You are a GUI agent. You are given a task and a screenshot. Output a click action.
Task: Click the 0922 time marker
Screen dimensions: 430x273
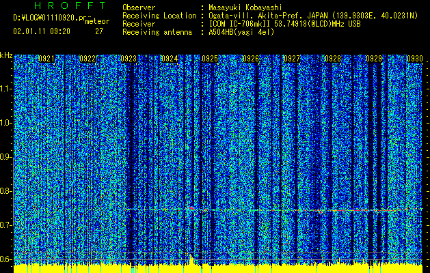(x=88, y=59)
